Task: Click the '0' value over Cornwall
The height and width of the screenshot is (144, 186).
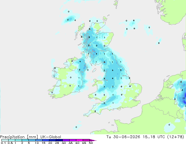Action: [95, 111]
